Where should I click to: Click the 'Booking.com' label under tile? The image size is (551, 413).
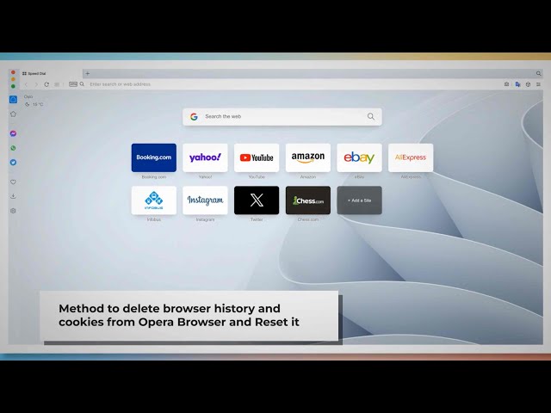point(154,177)
